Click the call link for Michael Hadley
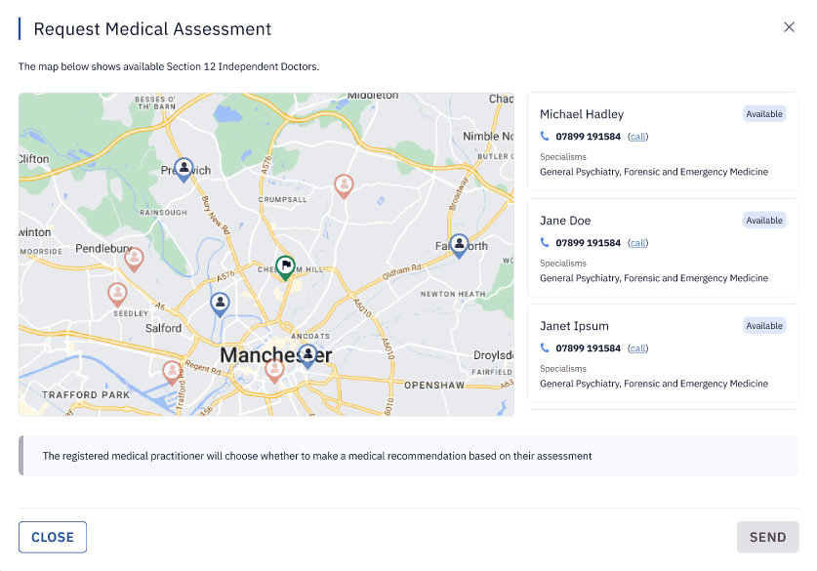This screenshot has height=571, width=817. point(637,137)
